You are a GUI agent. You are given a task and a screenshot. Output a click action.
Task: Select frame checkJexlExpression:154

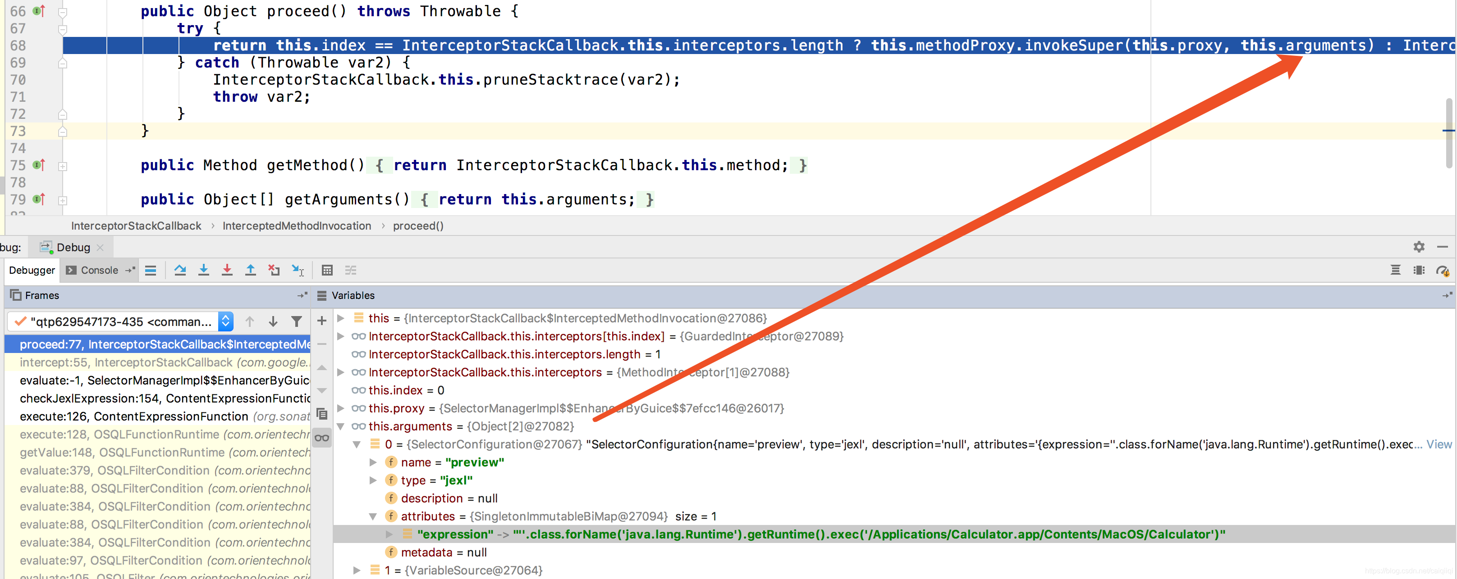point(158,398)
